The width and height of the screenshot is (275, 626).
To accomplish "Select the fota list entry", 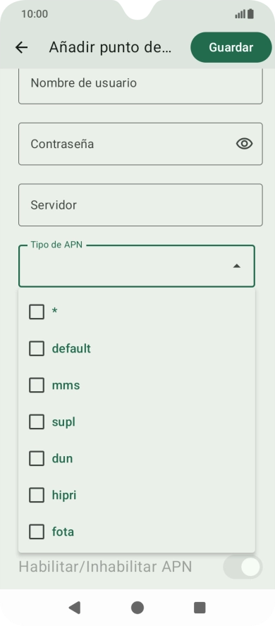I will coord(137,532).
